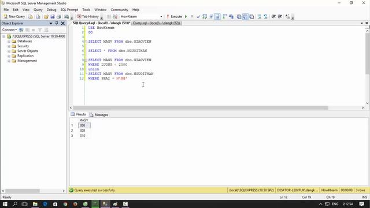
Task: Open the View menu
Action: coord(26,10)
